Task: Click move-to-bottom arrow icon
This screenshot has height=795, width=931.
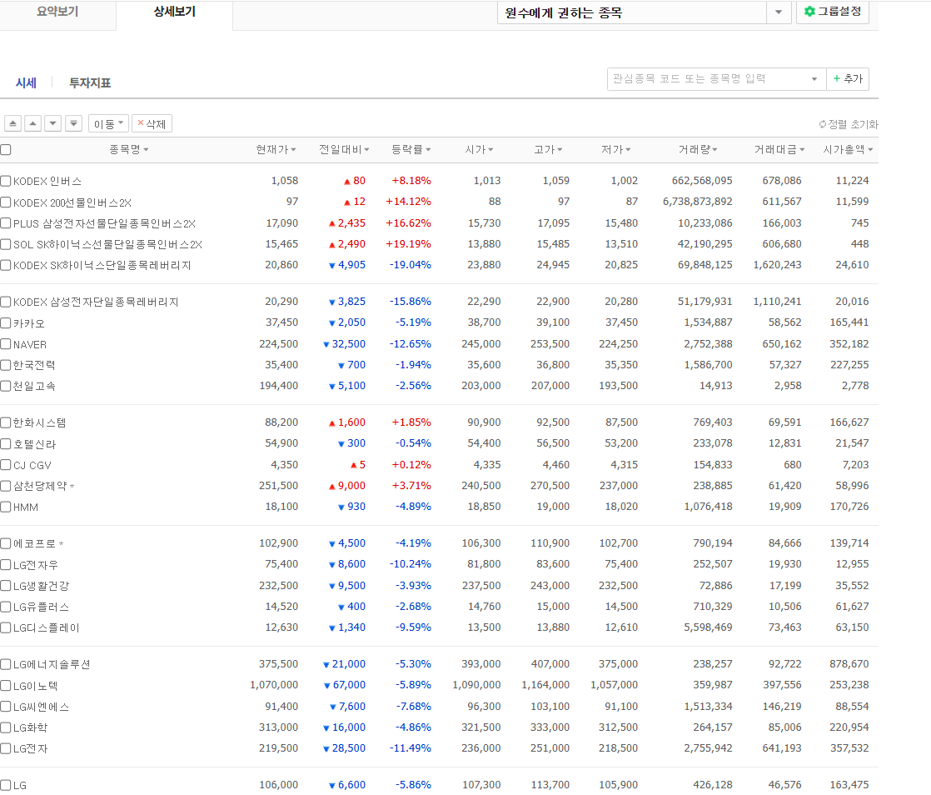Action: [x=73, y=123]
